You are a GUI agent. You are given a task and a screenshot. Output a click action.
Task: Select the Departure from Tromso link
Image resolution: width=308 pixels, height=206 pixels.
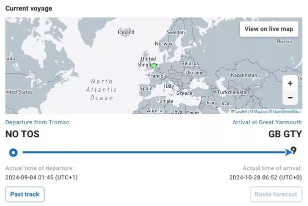(x=38, y=122)
